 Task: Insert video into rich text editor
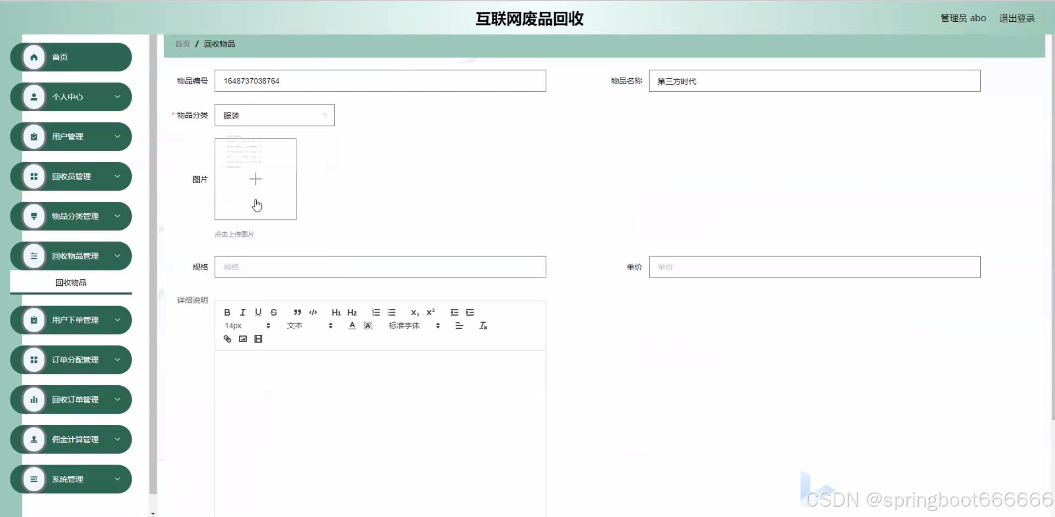258,339
